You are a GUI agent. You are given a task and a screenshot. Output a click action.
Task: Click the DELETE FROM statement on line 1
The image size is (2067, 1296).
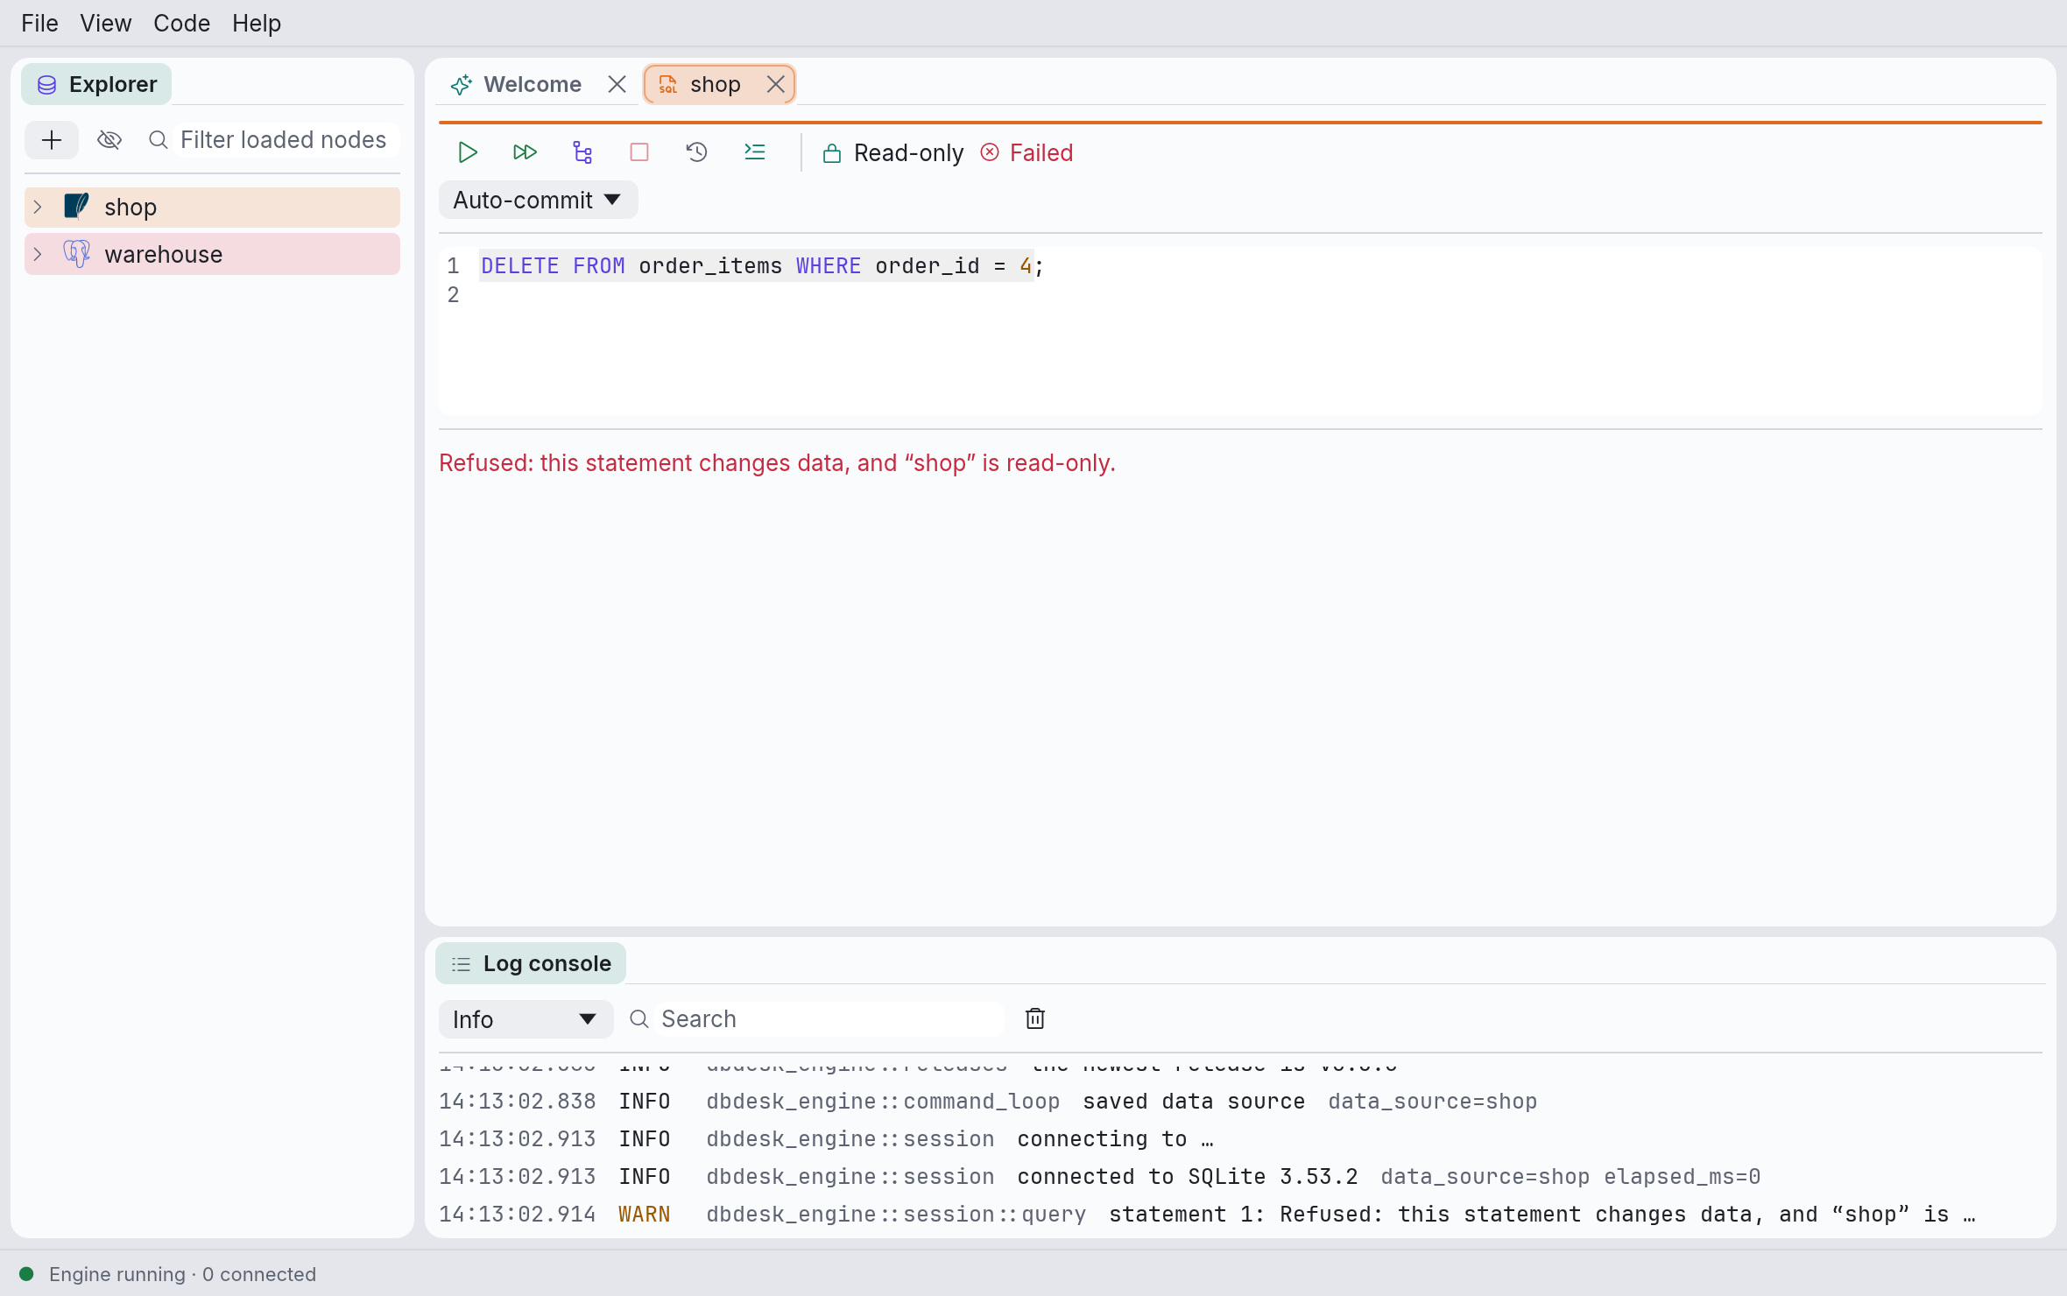click(762, 266)
